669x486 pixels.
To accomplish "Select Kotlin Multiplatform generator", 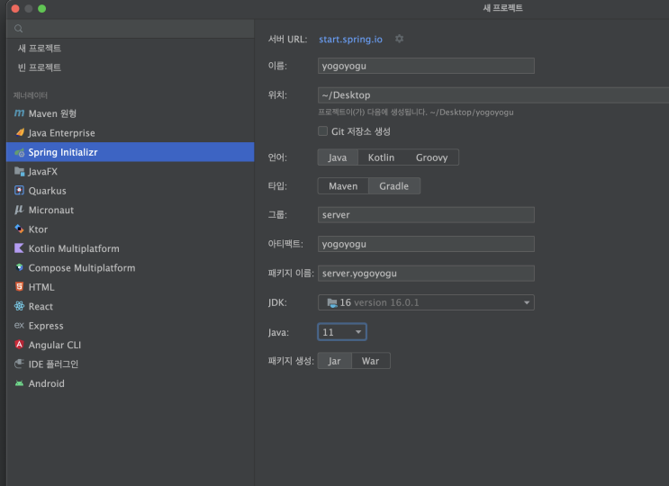I will pos(131,248).
